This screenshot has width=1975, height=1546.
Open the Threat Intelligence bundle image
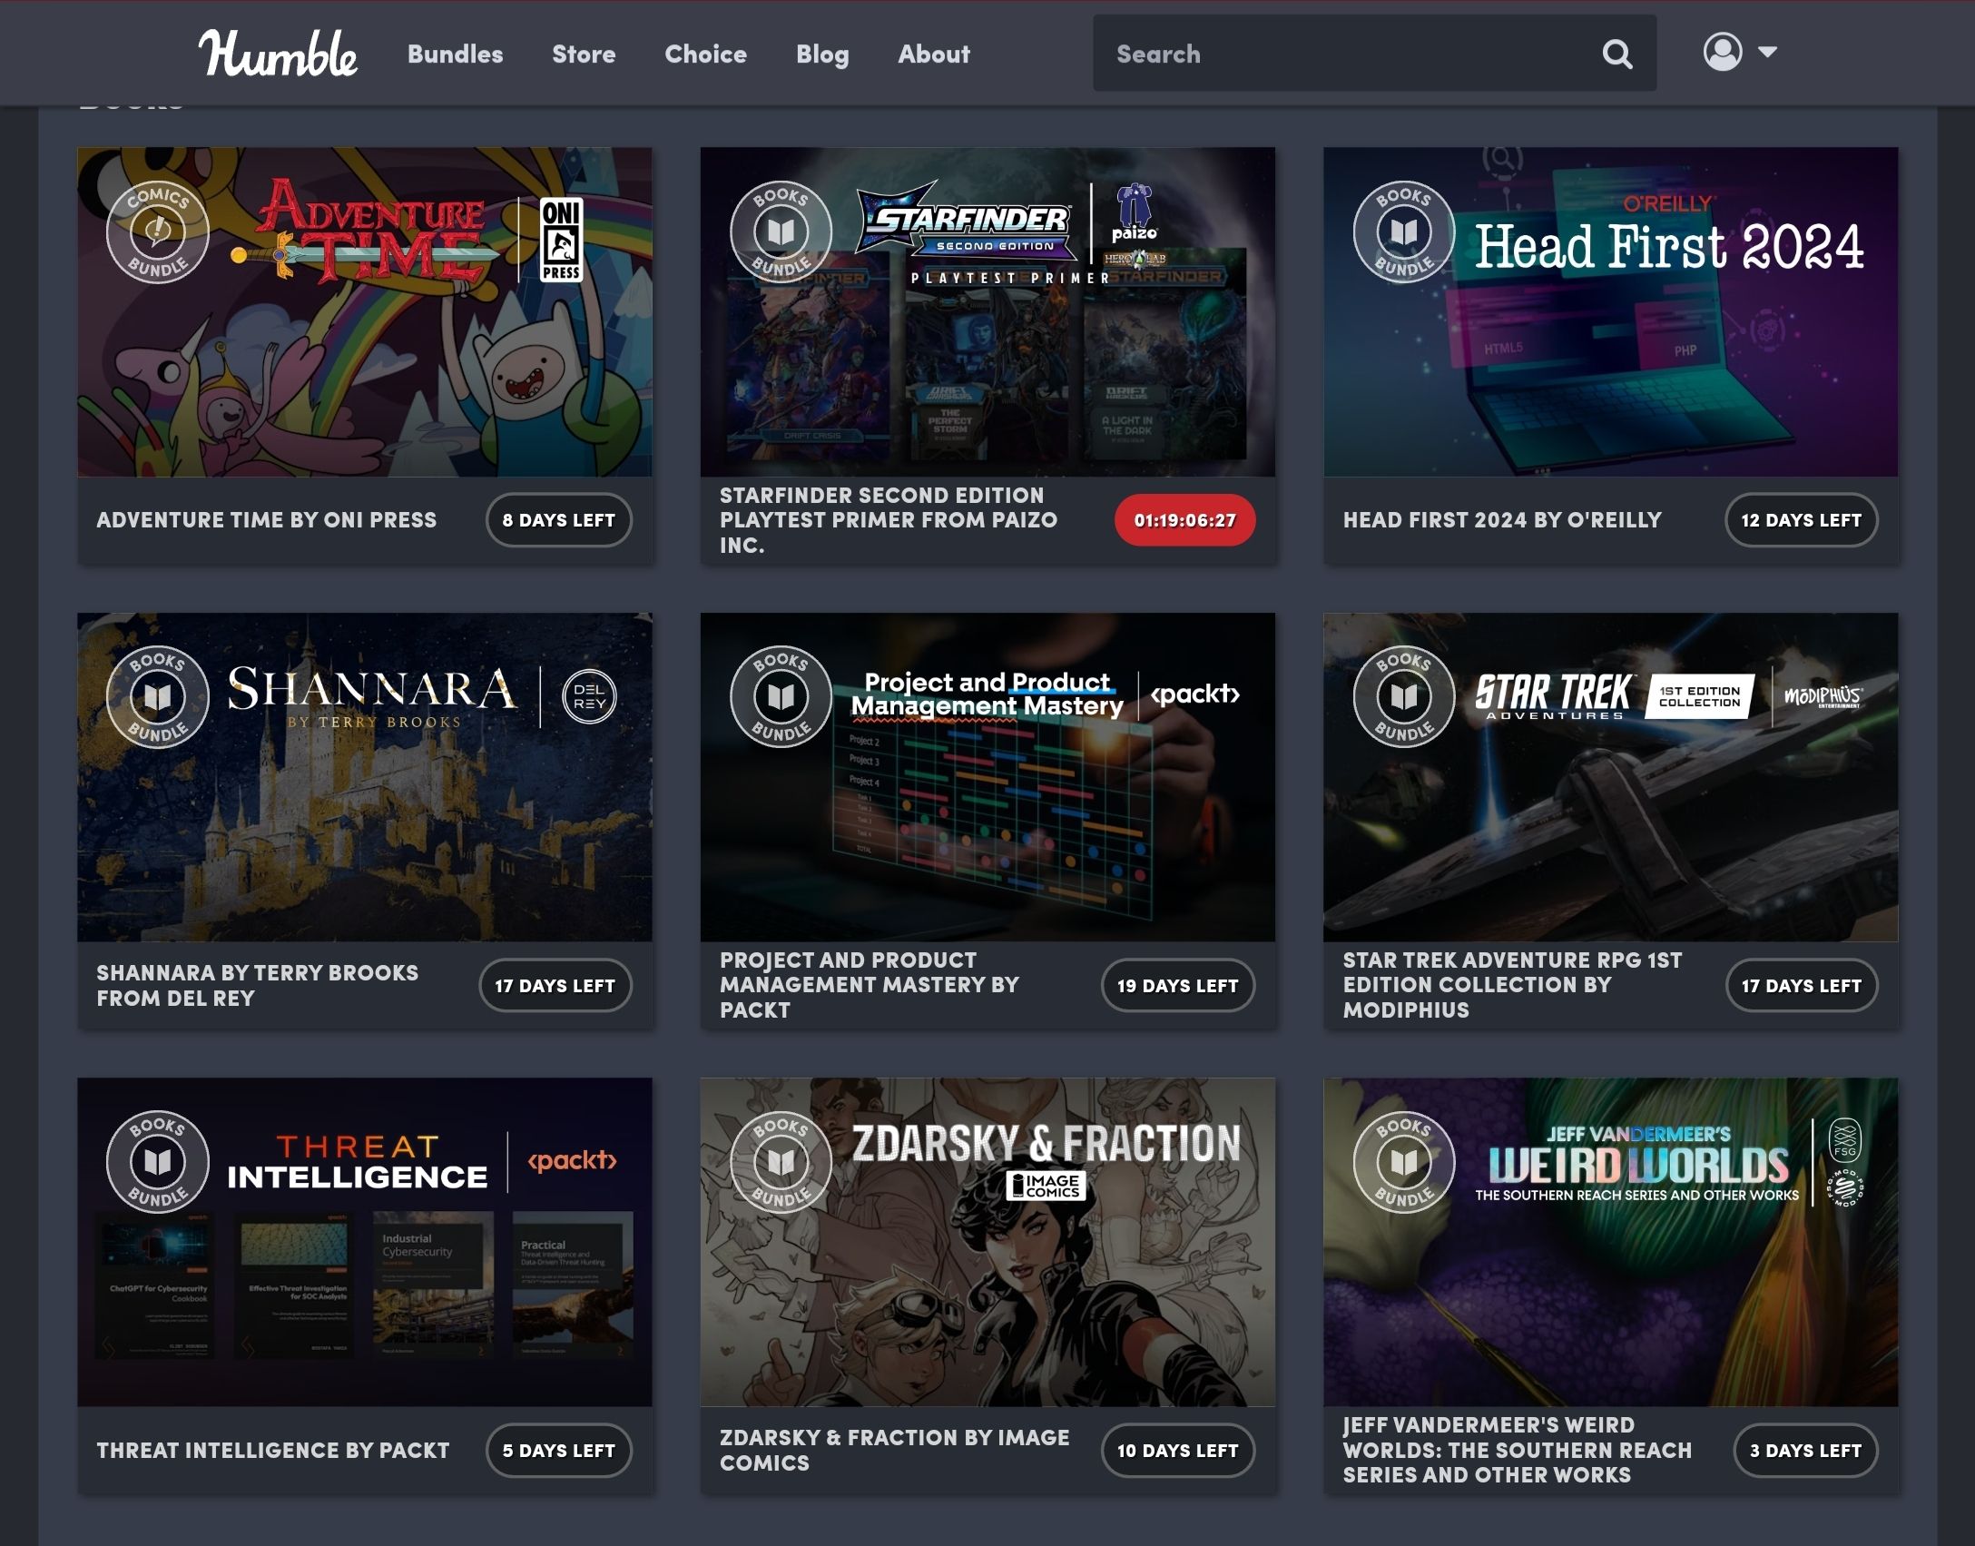coord(365,1242)
